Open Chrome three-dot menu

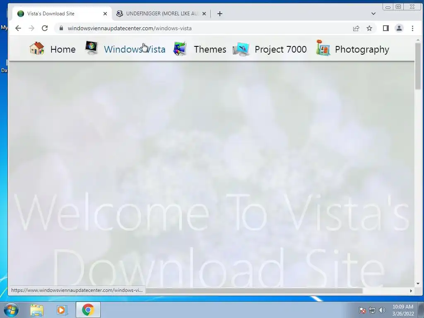pos(412,28)
